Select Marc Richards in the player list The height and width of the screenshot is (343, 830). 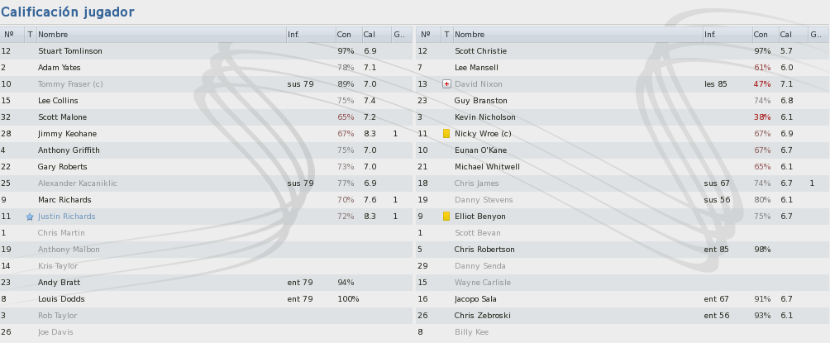[x=64, y=200]
